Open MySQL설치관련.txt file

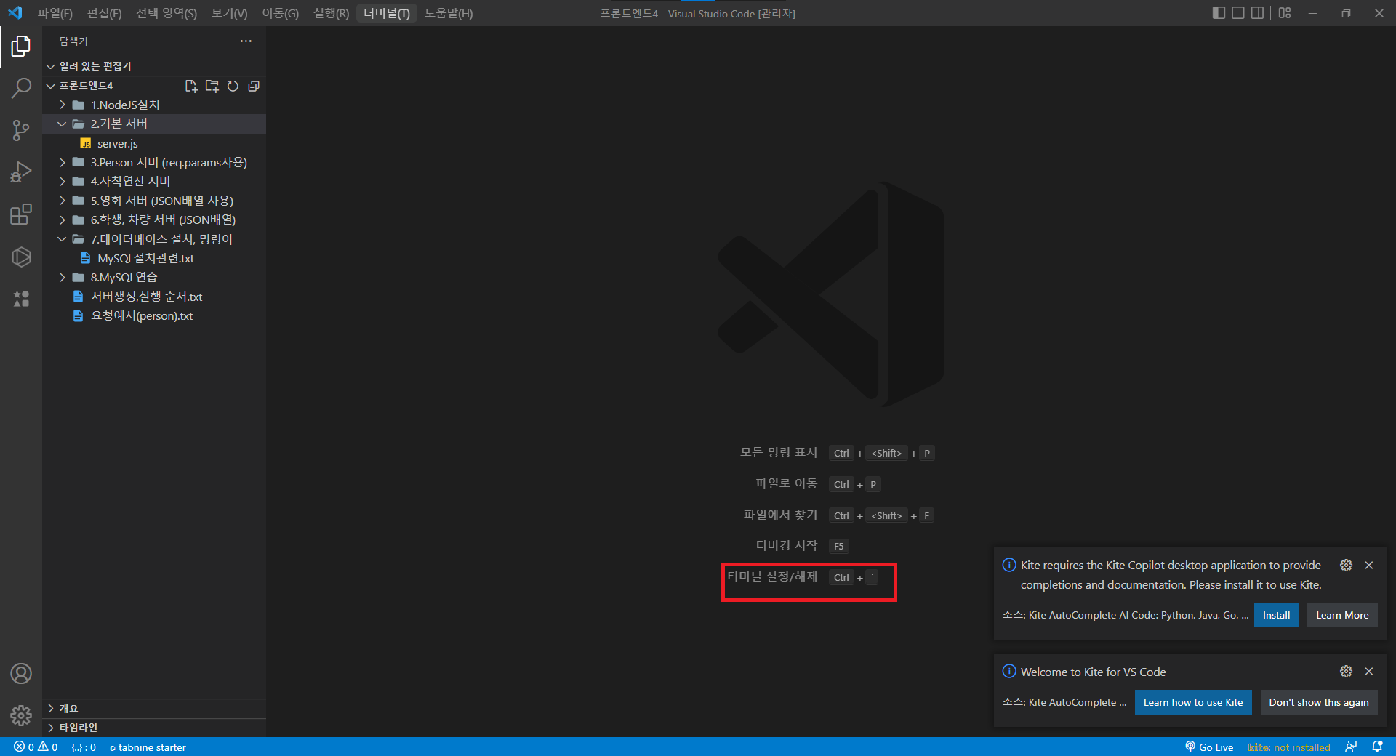(154, 258)
